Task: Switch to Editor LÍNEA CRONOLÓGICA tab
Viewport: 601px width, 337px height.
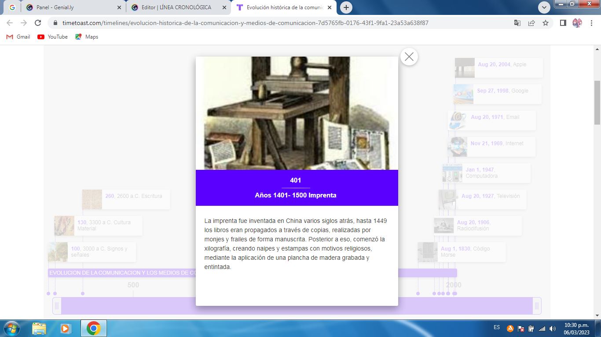Action: click(x=176, y=7)
